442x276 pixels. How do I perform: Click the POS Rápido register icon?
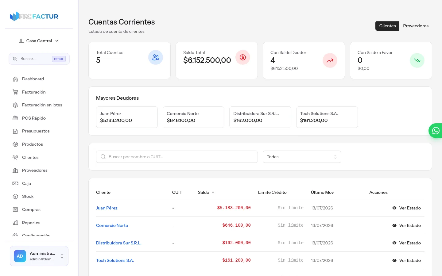tap(15, 118)
